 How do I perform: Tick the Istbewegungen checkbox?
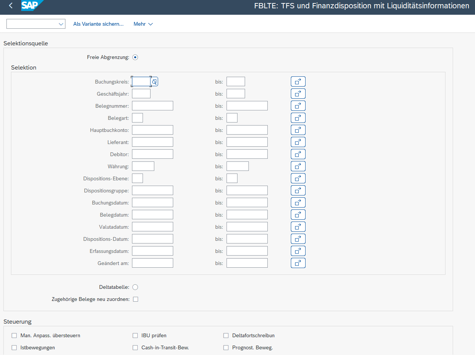(x=14, y=348)
